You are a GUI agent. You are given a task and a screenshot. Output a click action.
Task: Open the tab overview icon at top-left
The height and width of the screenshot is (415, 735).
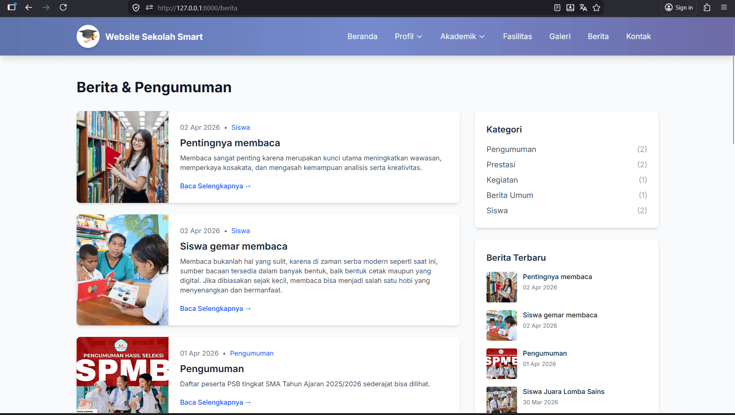(x=12, y=7)
